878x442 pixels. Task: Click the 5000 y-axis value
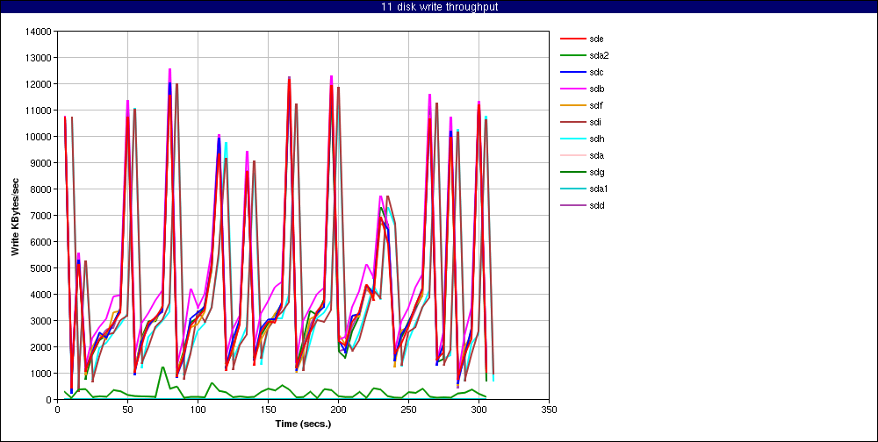[x=41, y=268]
